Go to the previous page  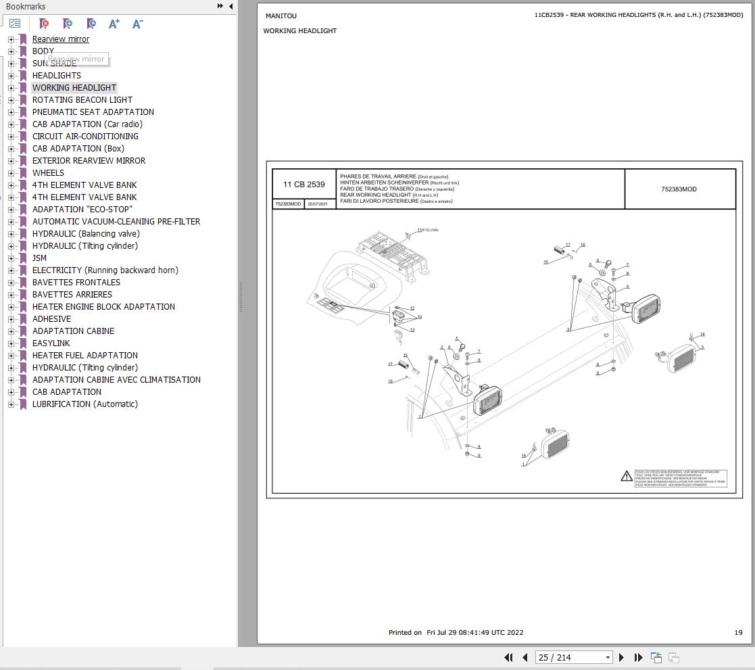point(525,657)
